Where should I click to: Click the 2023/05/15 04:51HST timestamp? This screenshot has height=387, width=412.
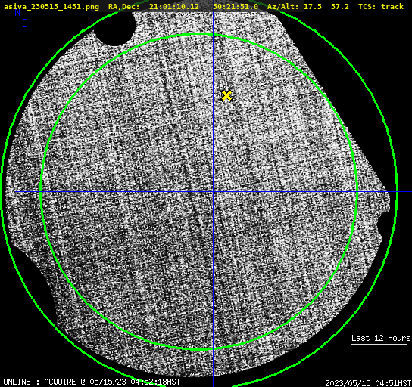point(368,382)
